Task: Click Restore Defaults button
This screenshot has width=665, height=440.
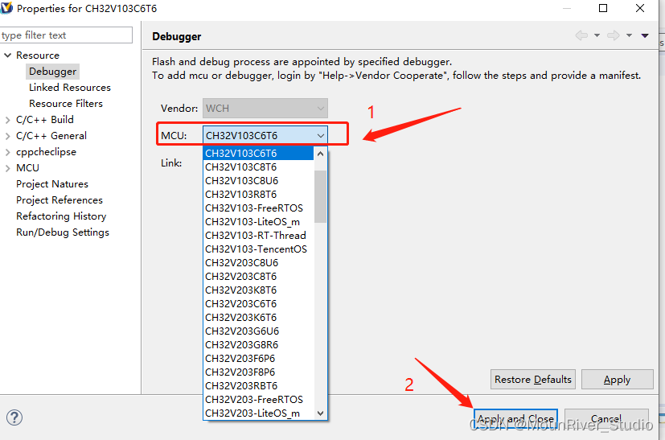Action: 533,380
